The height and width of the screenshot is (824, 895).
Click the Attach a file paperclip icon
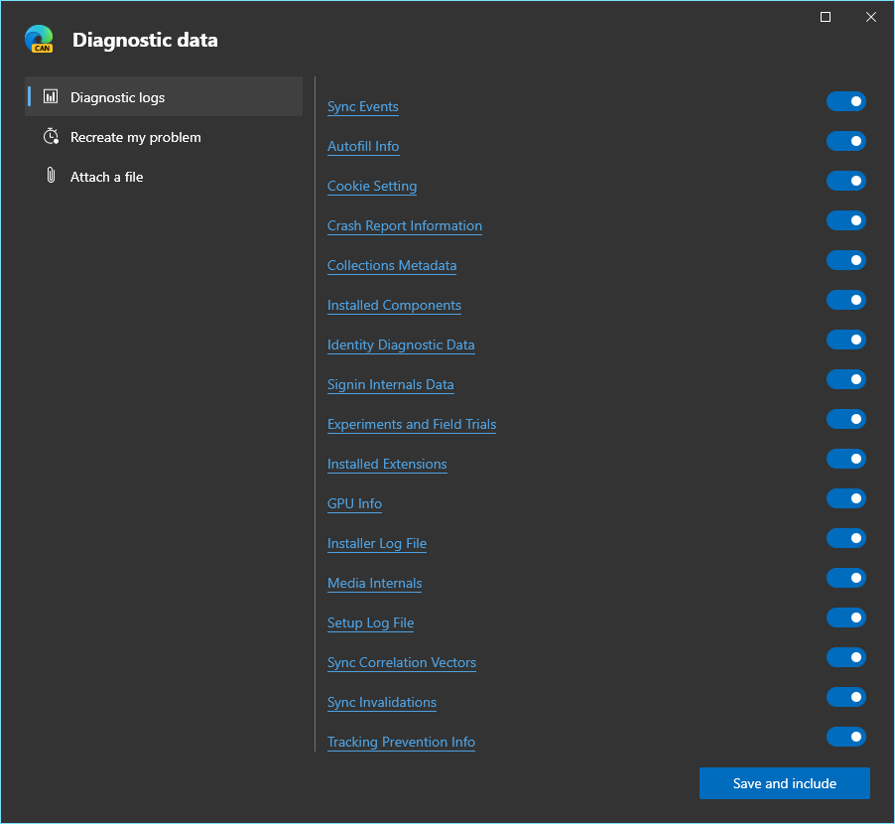[x=51, y=176]
